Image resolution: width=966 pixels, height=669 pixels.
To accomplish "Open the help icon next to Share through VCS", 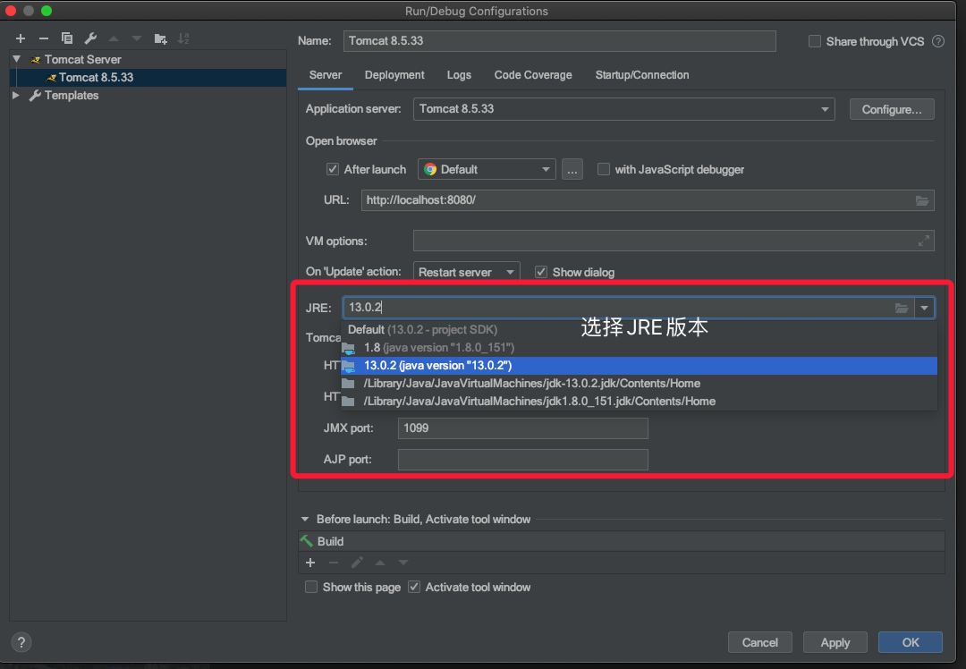I will [938, 41].
